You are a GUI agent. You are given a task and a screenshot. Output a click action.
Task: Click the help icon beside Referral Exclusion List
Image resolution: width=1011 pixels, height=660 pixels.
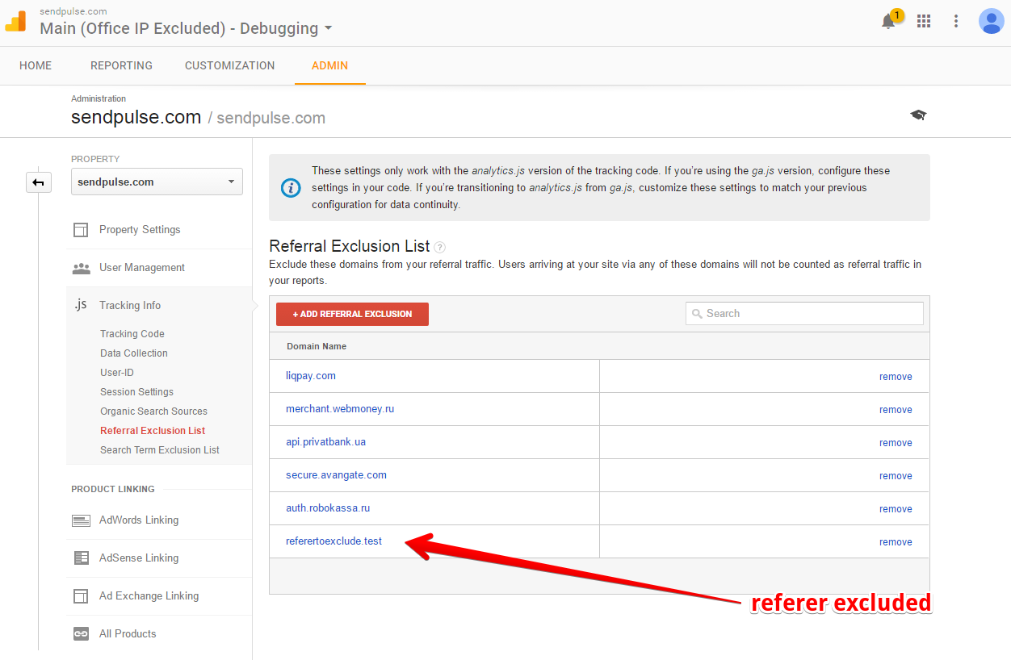click(439, 248)
